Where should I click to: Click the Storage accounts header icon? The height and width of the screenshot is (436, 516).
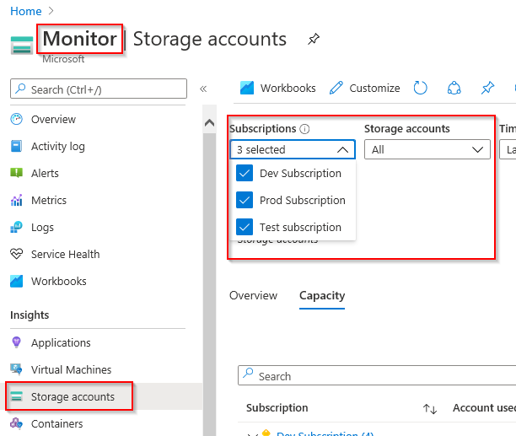pyautogui.click(x=22, y=45)
